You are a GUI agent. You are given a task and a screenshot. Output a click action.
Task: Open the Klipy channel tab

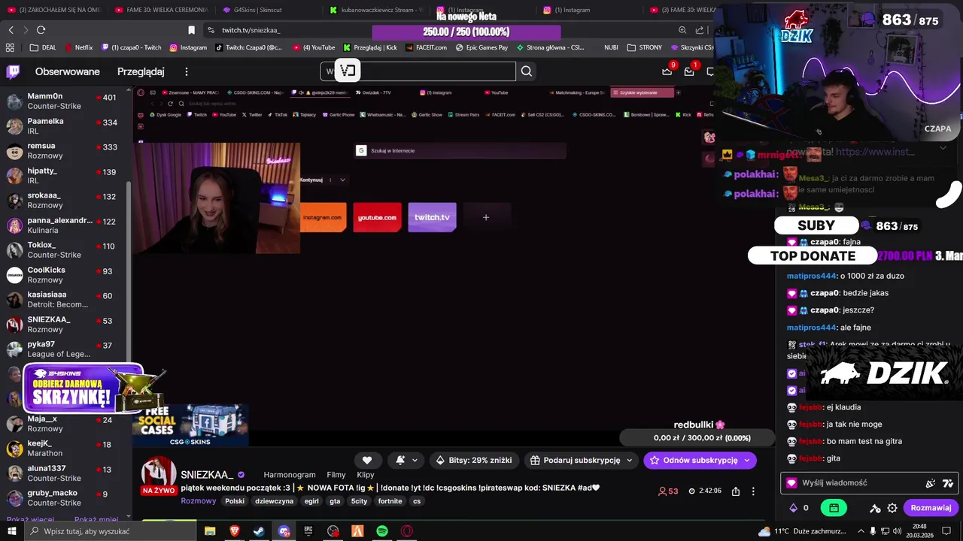pos(366,475)
